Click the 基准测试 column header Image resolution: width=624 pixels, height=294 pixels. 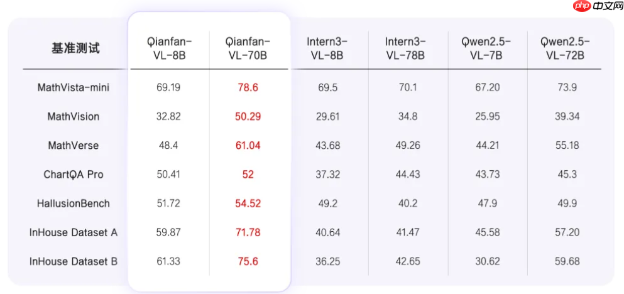[75, 48]
